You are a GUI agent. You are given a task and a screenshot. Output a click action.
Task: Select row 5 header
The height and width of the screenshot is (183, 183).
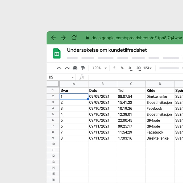click(x=53, y=114)
